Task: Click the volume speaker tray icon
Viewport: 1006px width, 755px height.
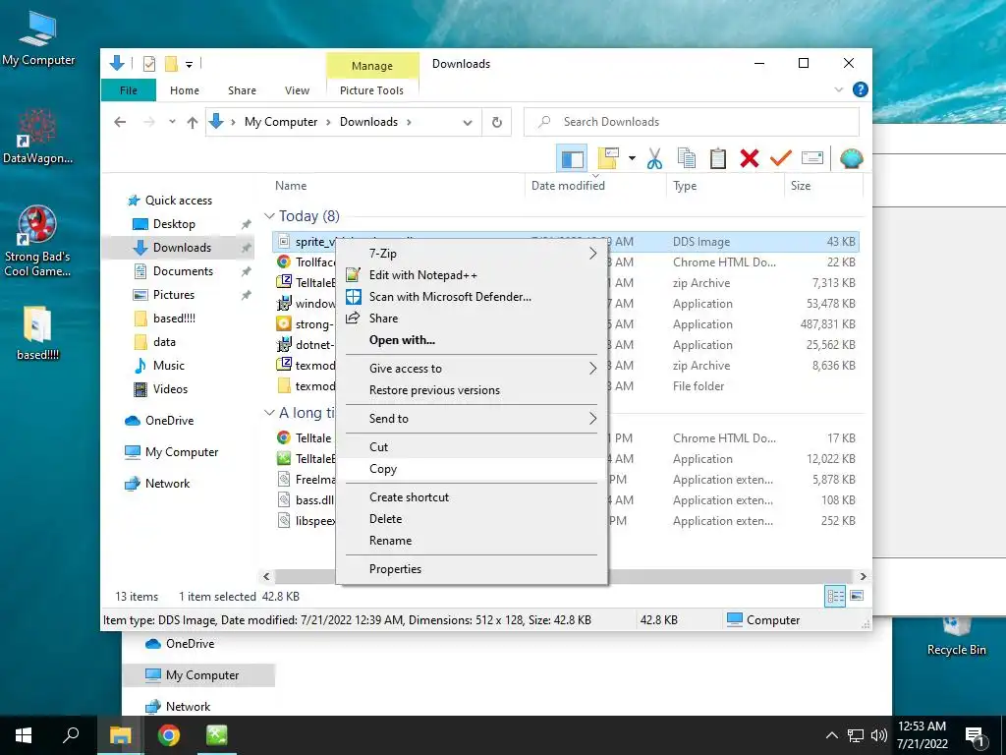Action: 879,735
